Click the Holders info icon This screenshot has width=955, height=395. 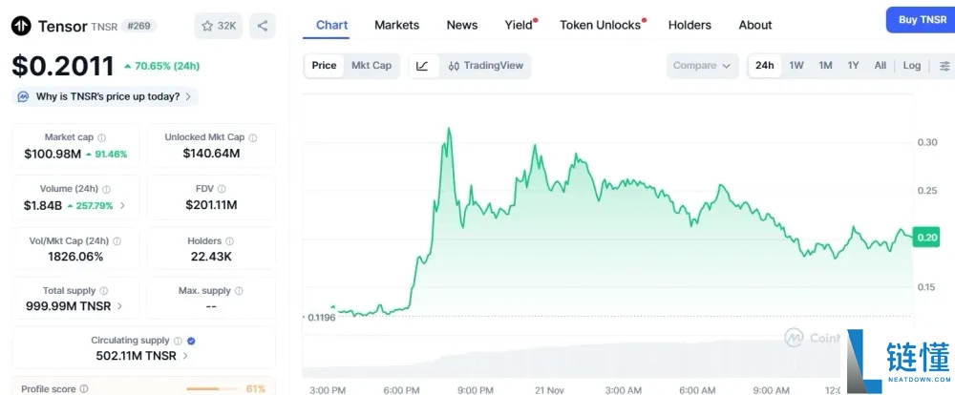pos(230,241)
